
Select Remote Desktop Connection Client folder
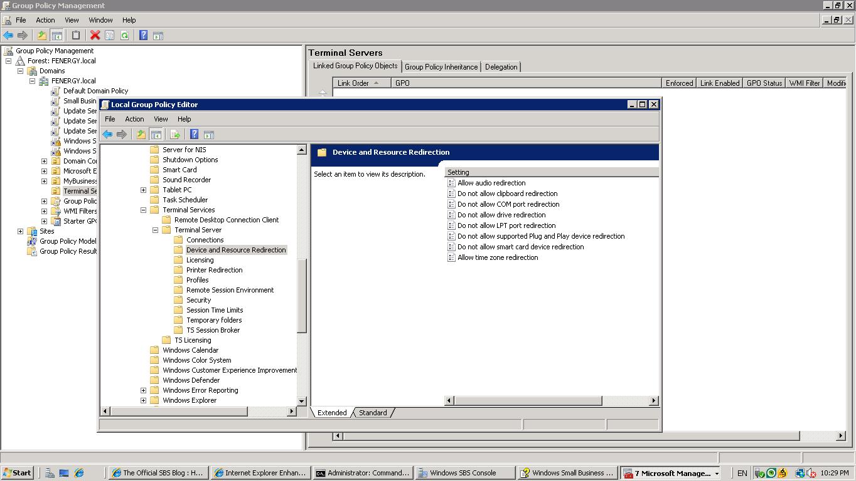click(227, 220)
